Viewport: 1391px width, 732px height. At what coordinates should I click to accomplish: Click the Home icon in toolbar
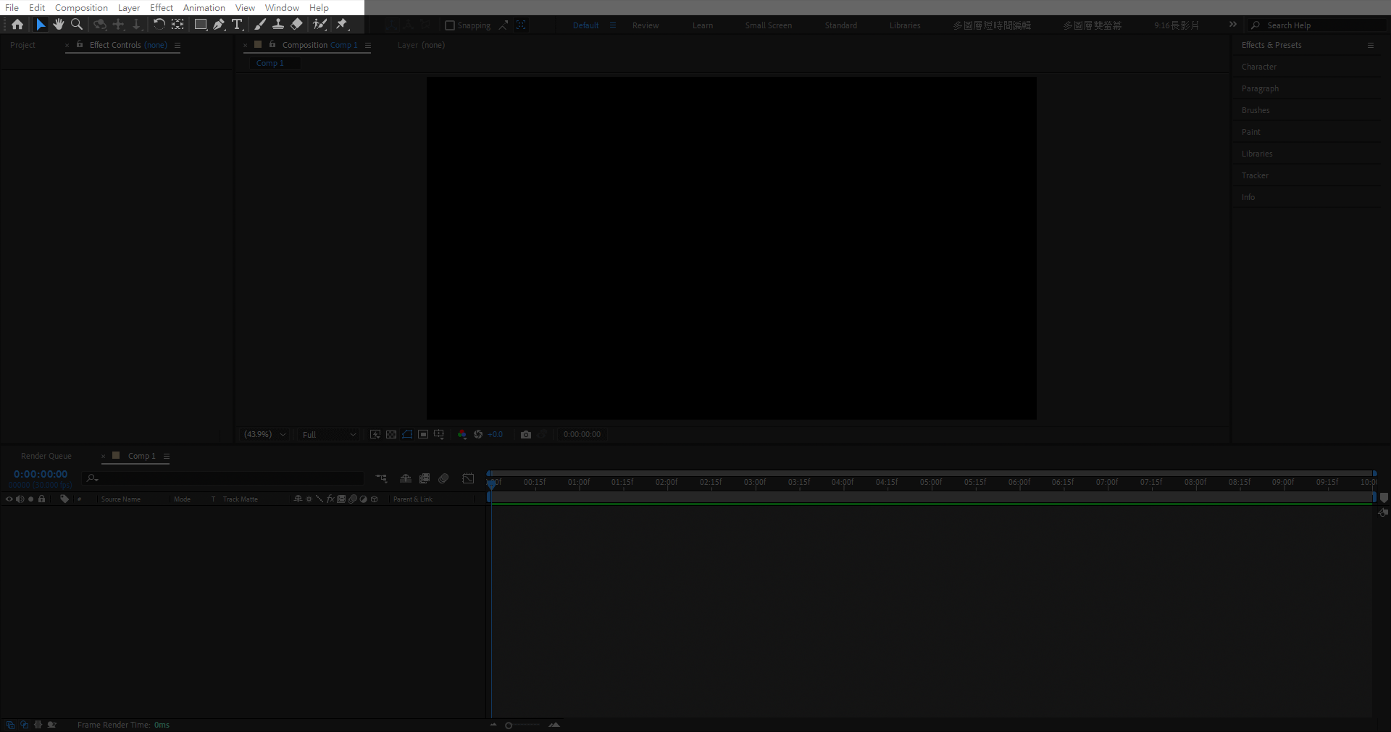(17, 25)
